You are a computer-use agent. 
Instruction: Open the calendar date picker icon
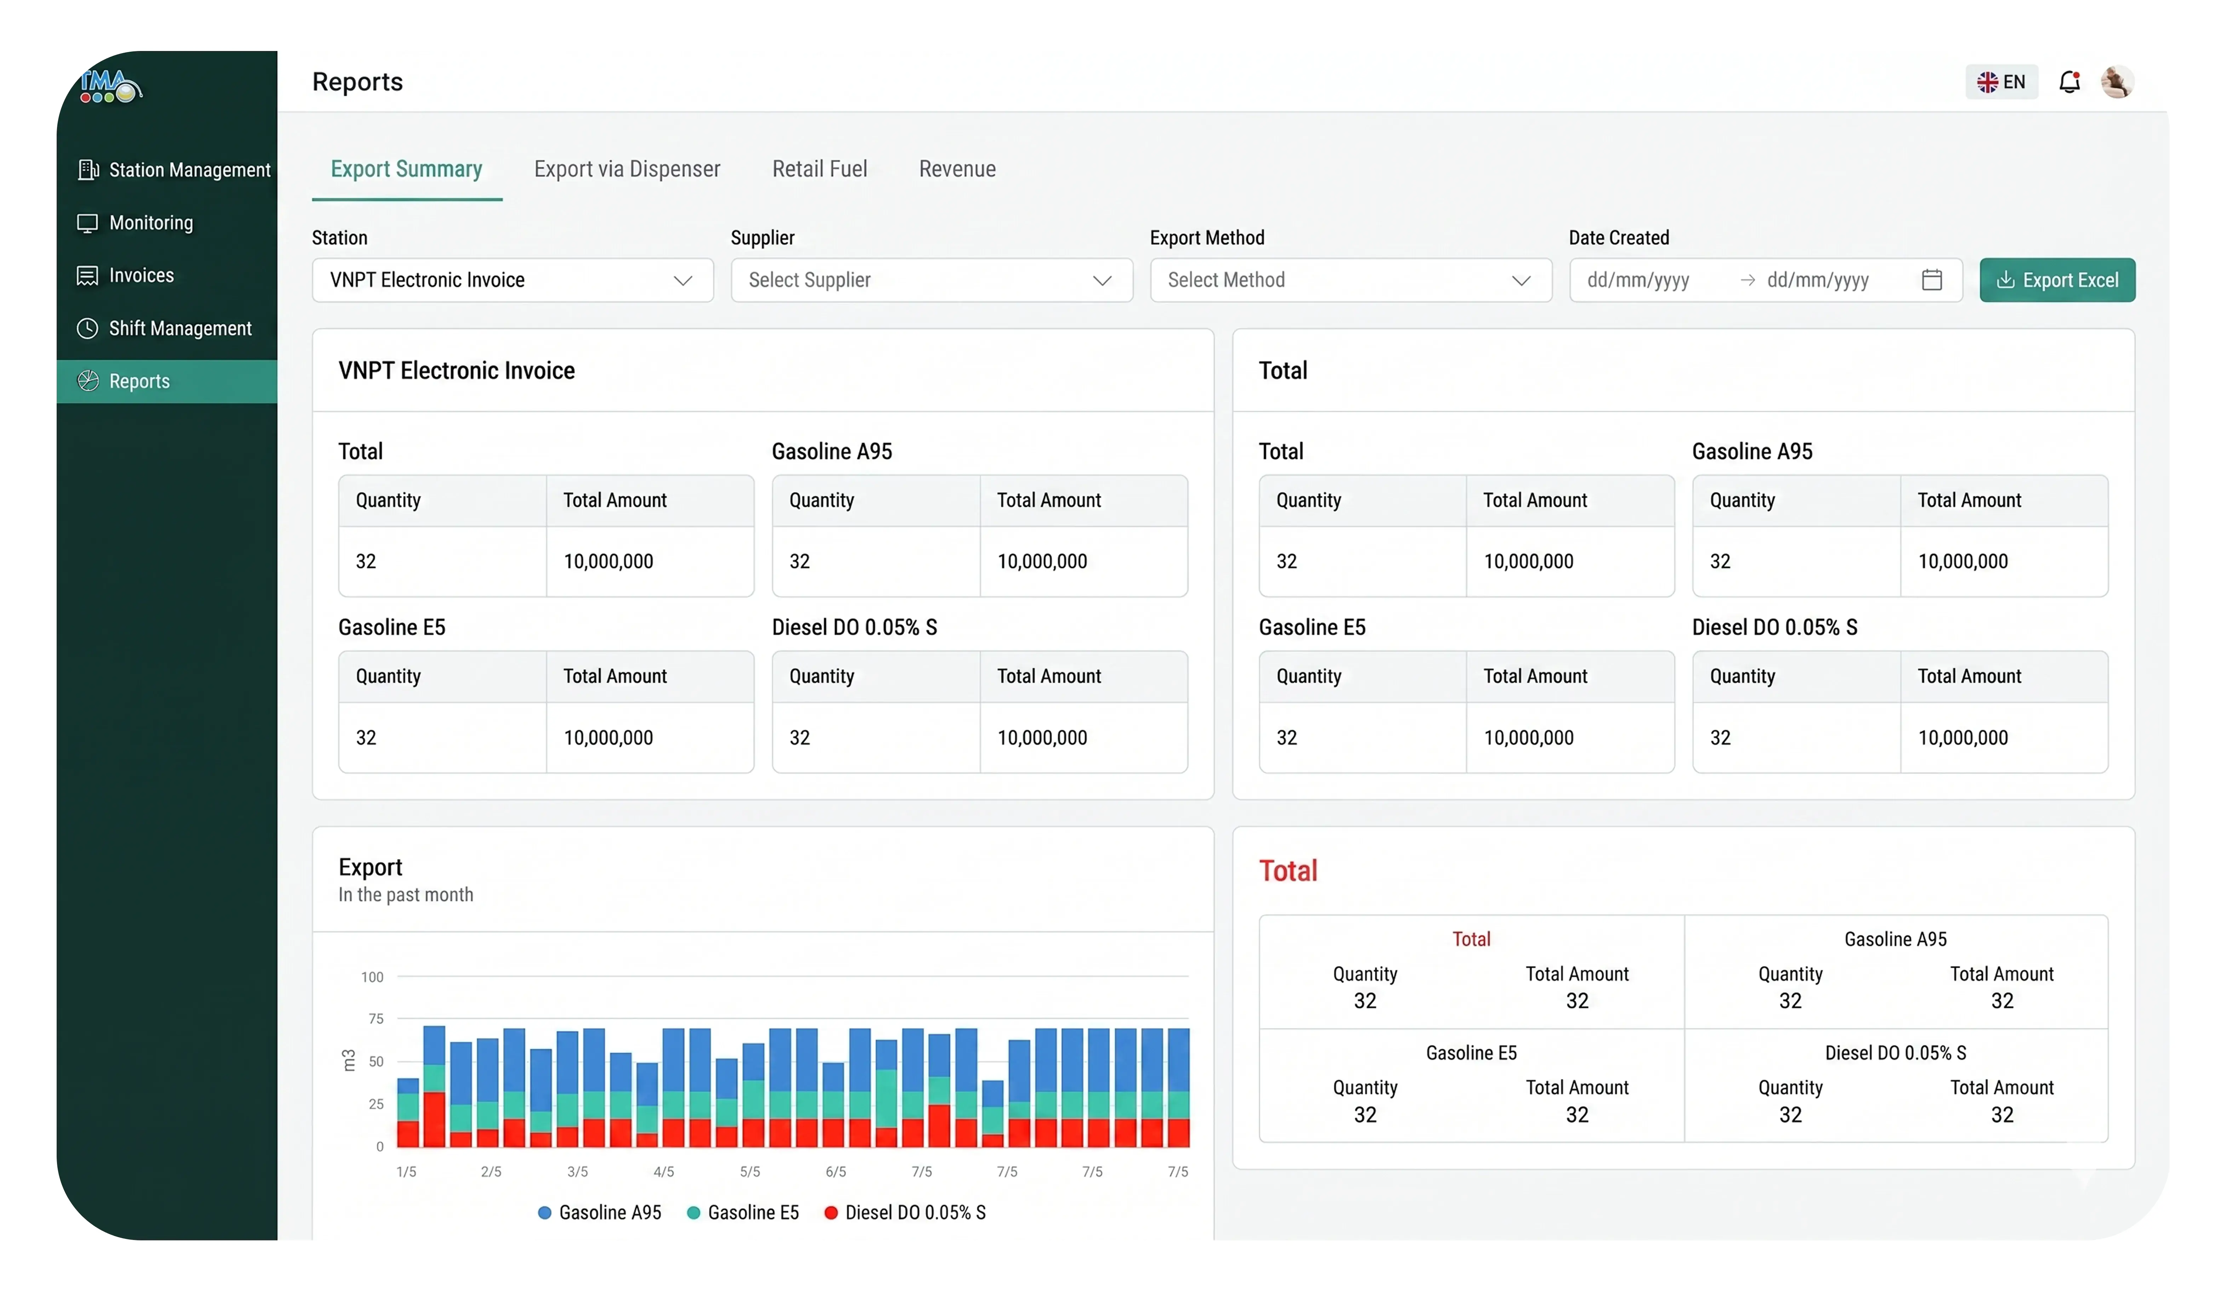click(1932, 280)
